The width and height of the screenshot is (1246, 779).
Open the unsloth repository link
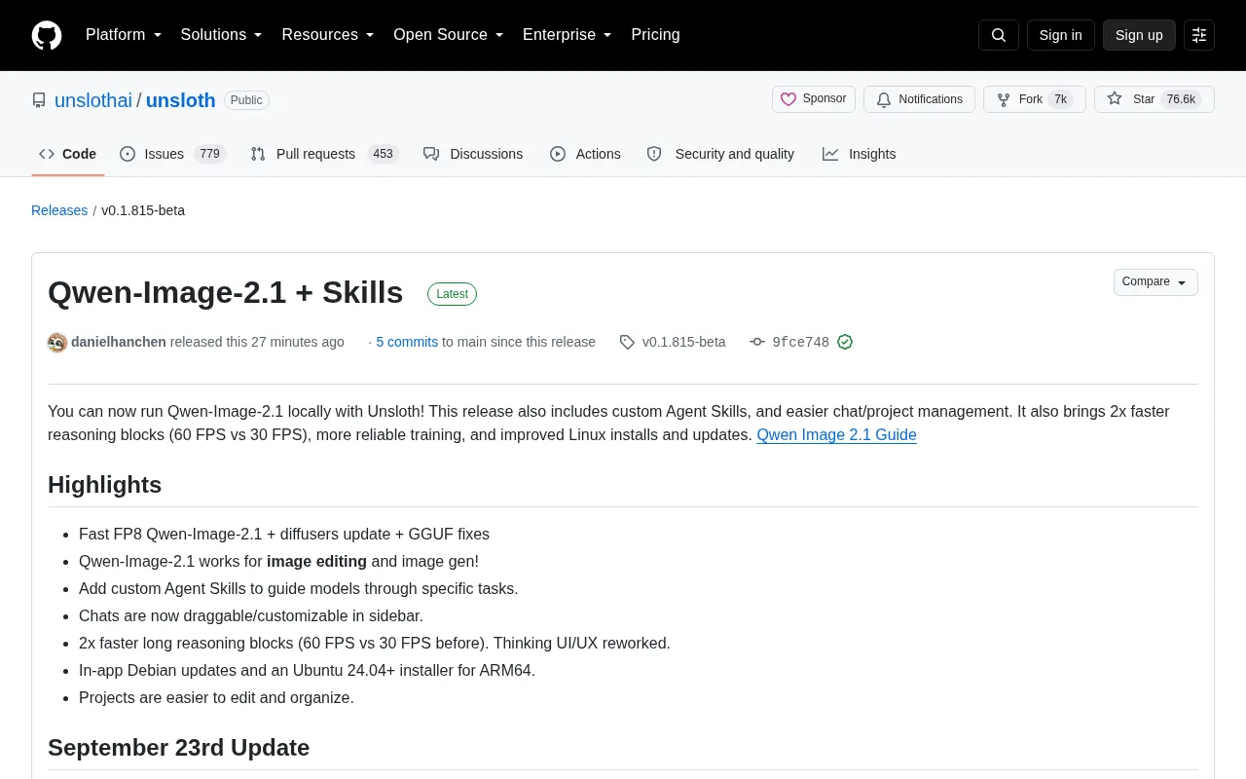tap(181, 100)
